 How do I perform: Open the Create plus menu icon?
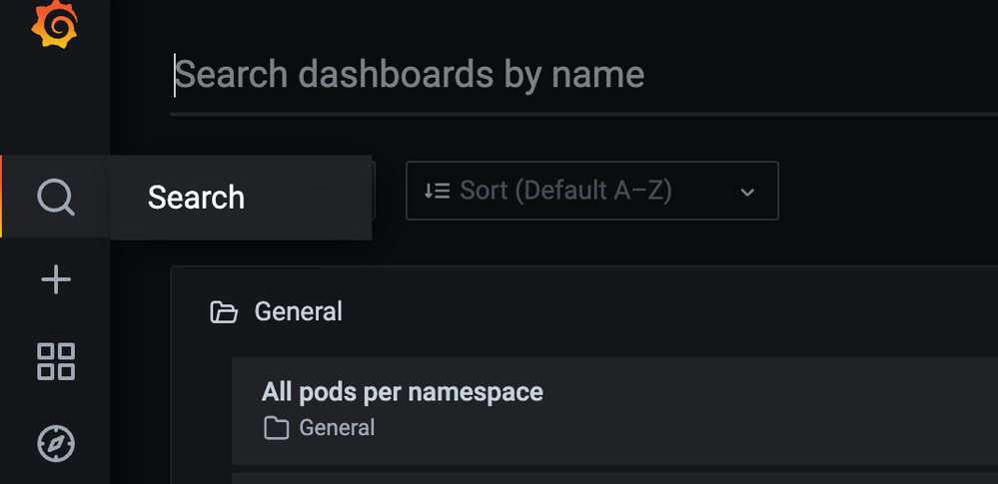pos(55,279)
